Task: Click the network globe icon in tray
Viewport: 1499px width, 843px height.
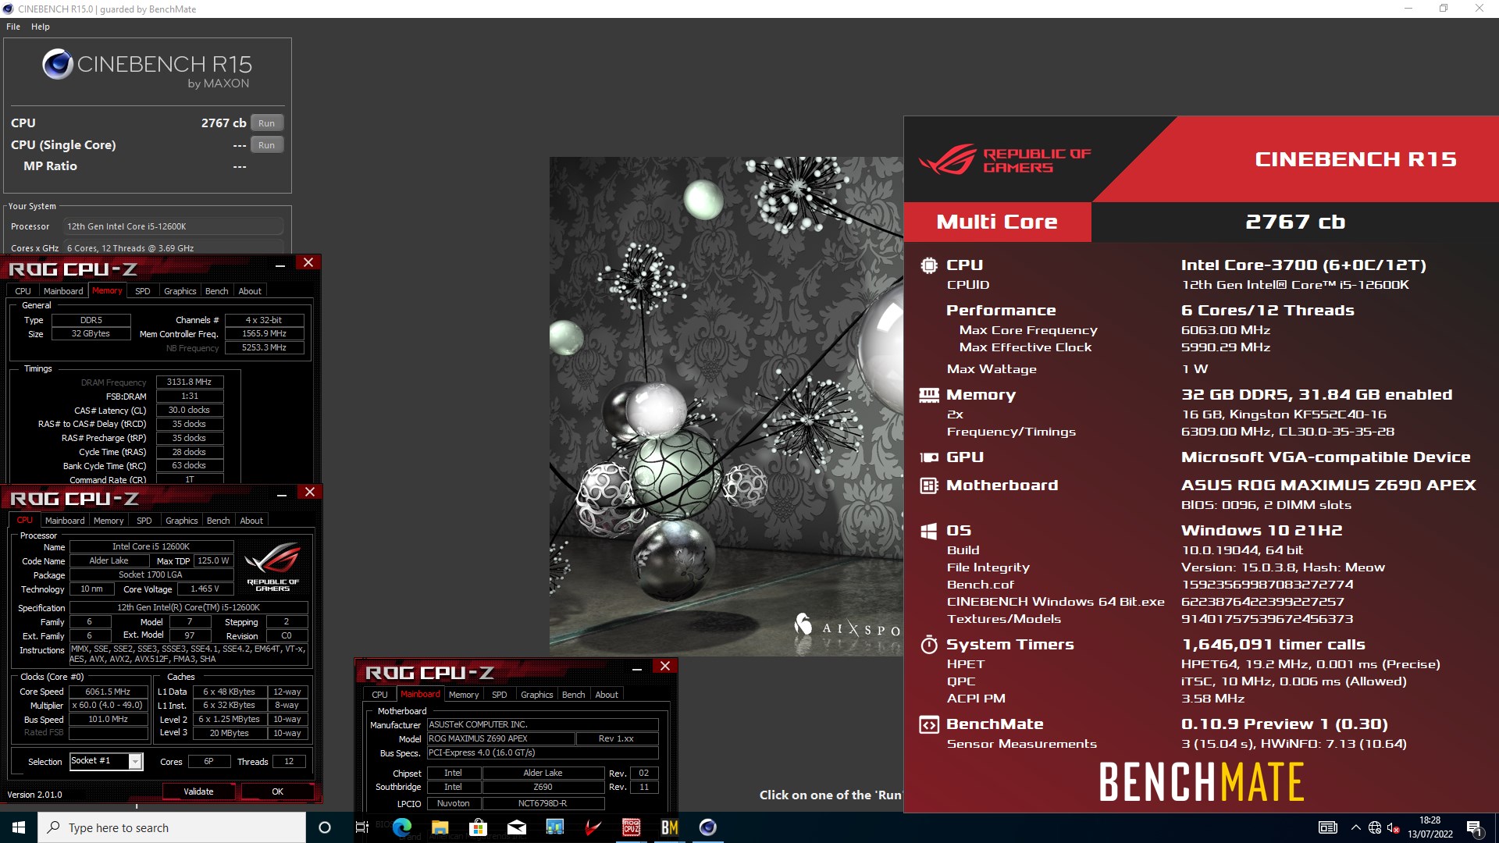Action: [x=1375, y=827]
